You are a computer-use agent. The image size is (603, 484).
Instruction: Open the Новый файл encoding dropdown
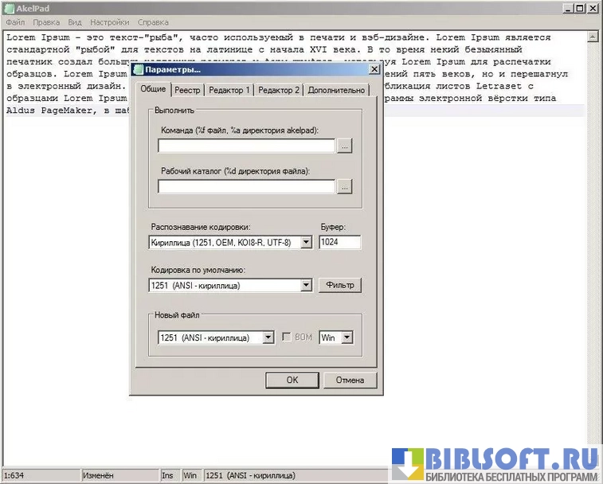[x=268, y=338]
